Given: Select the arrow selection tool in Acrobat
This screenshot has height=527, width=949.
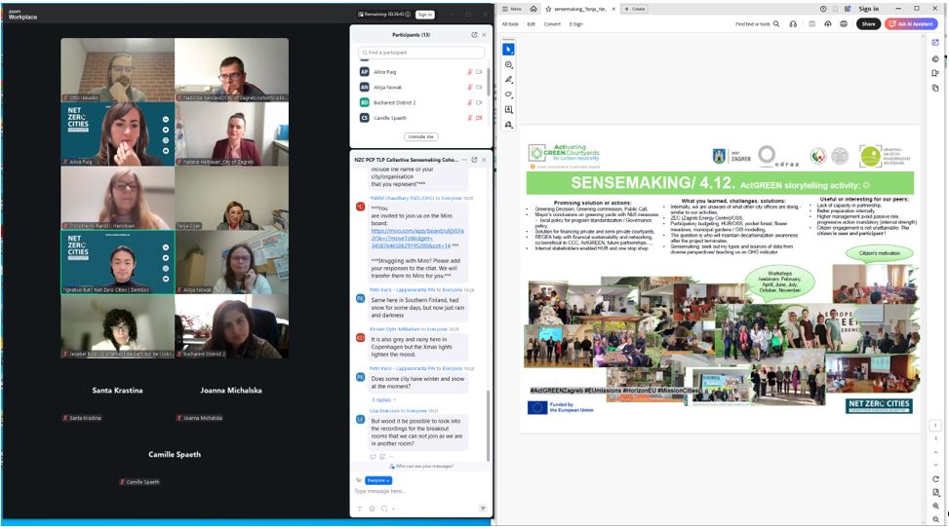Looking at the screenshot, I should point(509,50).
